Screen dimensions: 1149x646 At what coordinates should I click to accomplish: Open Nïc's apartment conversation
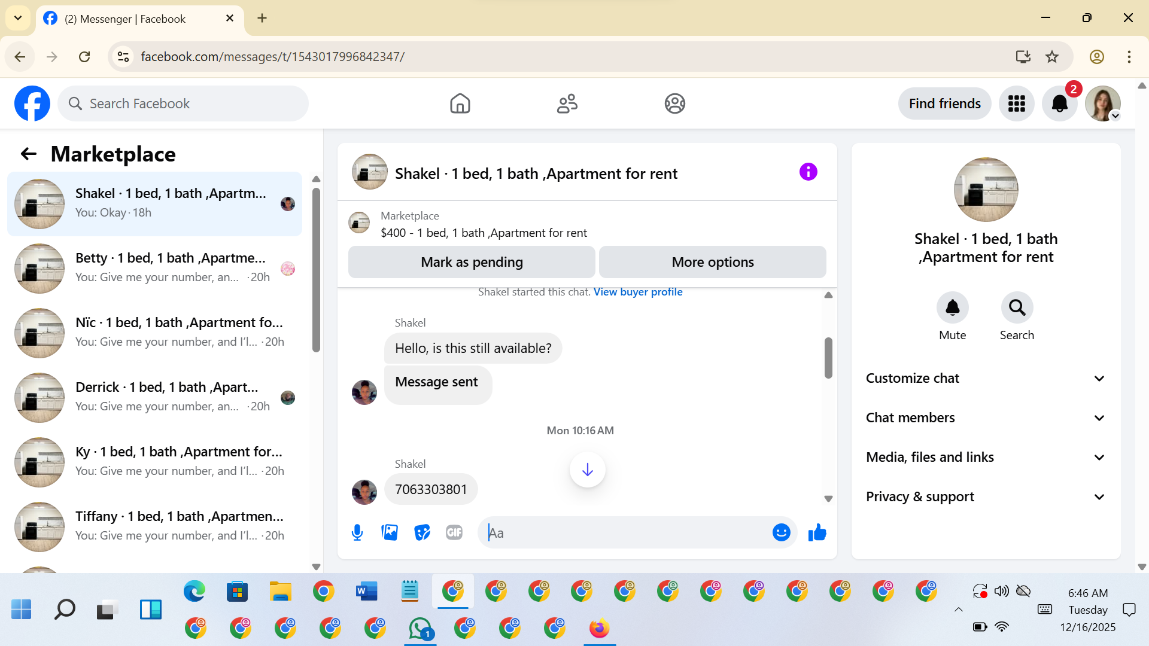pyautogui.click(x=154, y=333)
